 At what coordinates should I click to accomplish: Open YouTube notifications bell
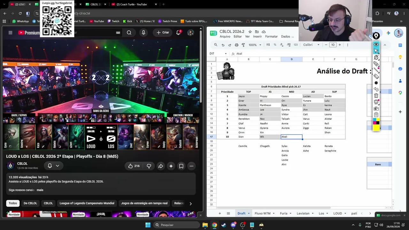179,33
